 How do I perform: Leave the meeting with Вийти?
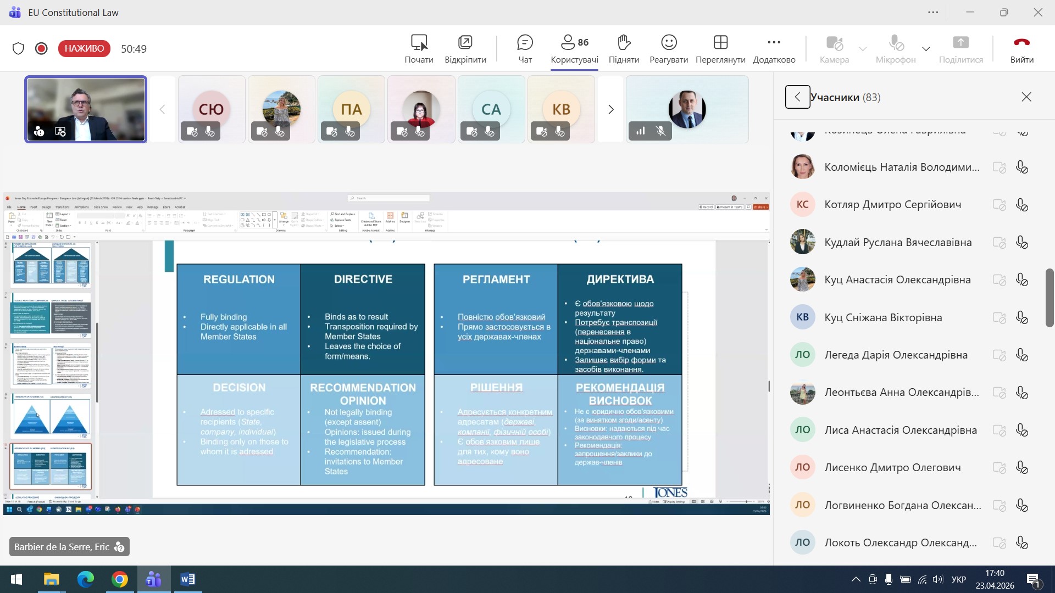click(x=1021, y=48)
